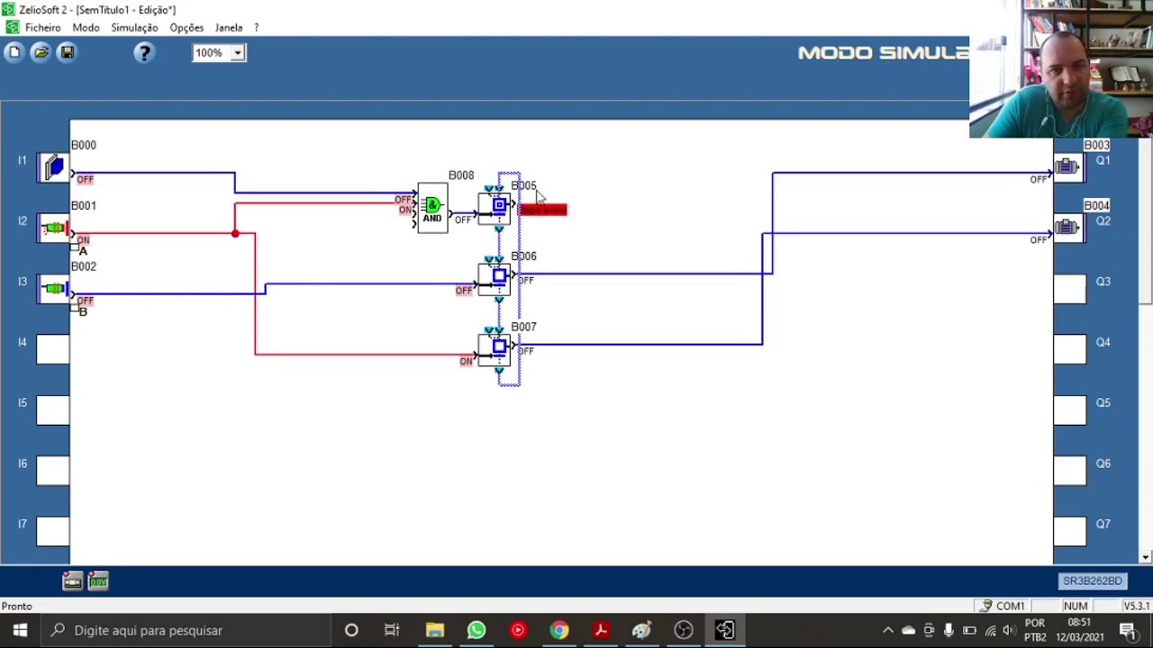
Task: Select the B007 SFC step block
Action: [x=495, y=349]
